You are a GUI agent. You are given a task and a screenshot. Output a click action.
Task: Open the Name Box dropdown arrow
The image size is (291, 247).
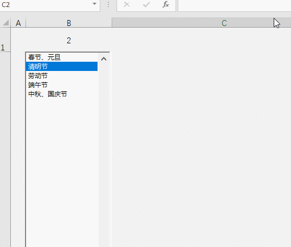click(94, 4)
